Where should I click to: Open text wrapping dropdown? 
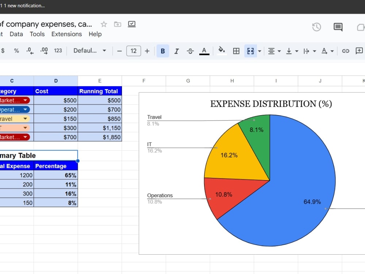coord(310,51)
